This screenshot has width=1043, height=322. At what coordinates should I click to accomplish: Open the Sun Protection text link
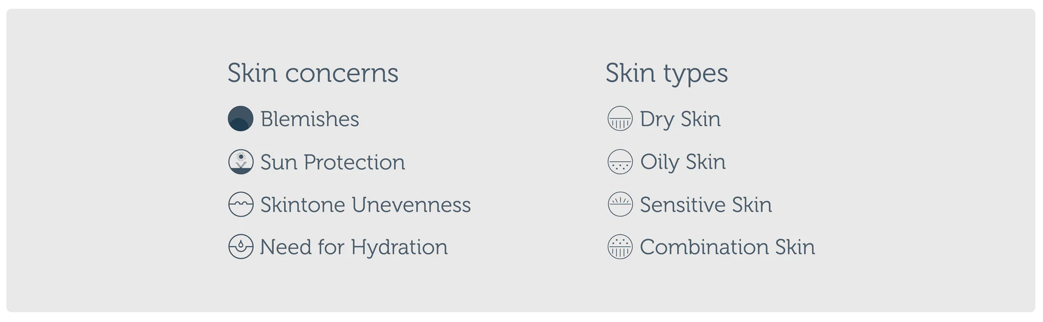click(332, 162)
